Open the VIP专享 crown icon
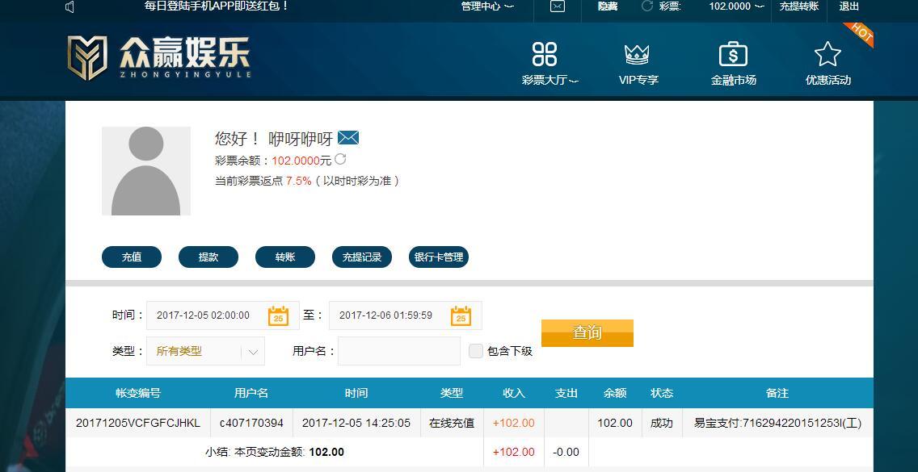Viewport: 918px width, 472px height. coord(637,55)
